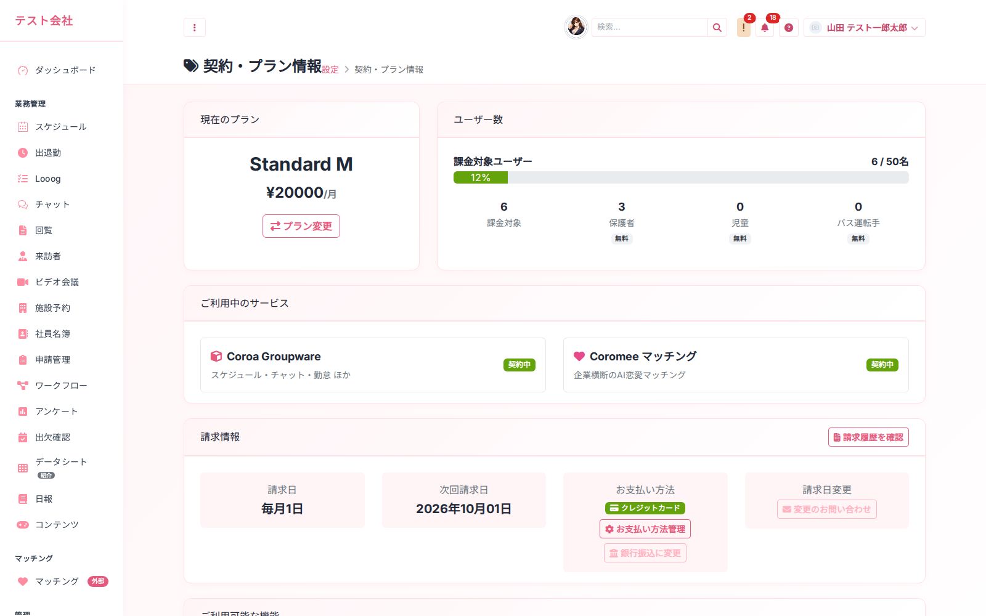The height and width of the screenshot is (616, 986).
Task: Click the 請求履歴を確認 button
Action: (x=868, y=437)
